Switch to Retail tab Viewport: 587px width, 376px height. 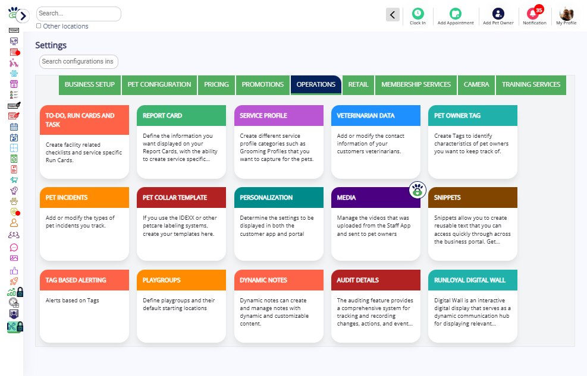358,85
